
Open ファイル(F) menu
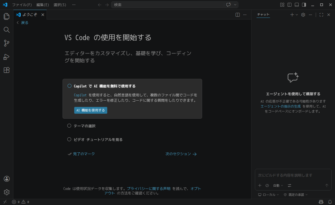22,5
